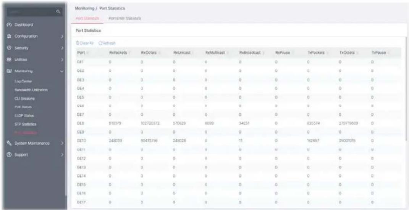Click the sort icon beside RxOctets

tap(159, 53)
